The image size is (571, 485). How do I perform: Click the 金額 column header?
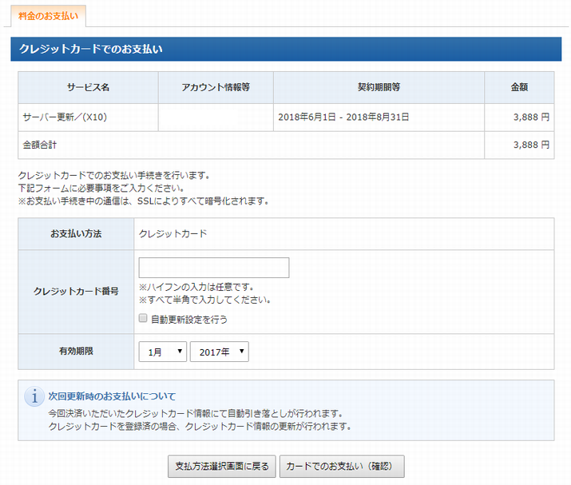[519, 87]
